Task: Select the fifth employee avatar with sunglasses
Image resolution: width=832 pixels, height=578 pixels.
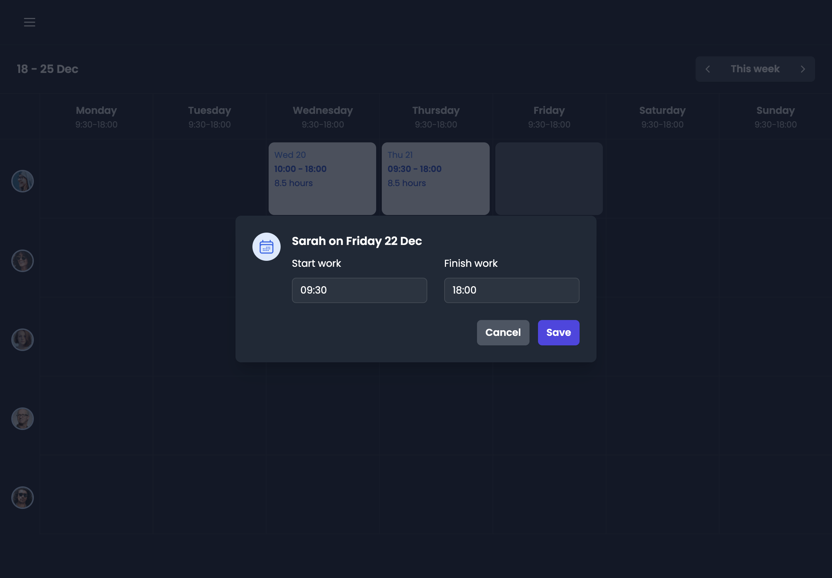Action: coord(23,498)
